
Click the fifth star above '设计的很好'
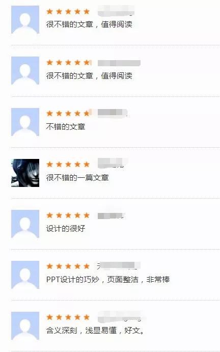[87, 215]
